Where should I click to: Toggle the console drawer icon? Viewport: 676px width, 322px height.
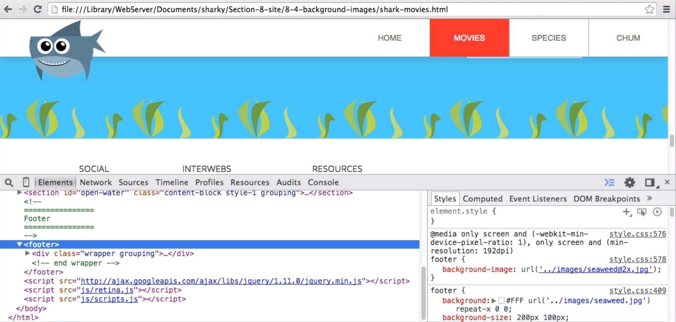609,182
